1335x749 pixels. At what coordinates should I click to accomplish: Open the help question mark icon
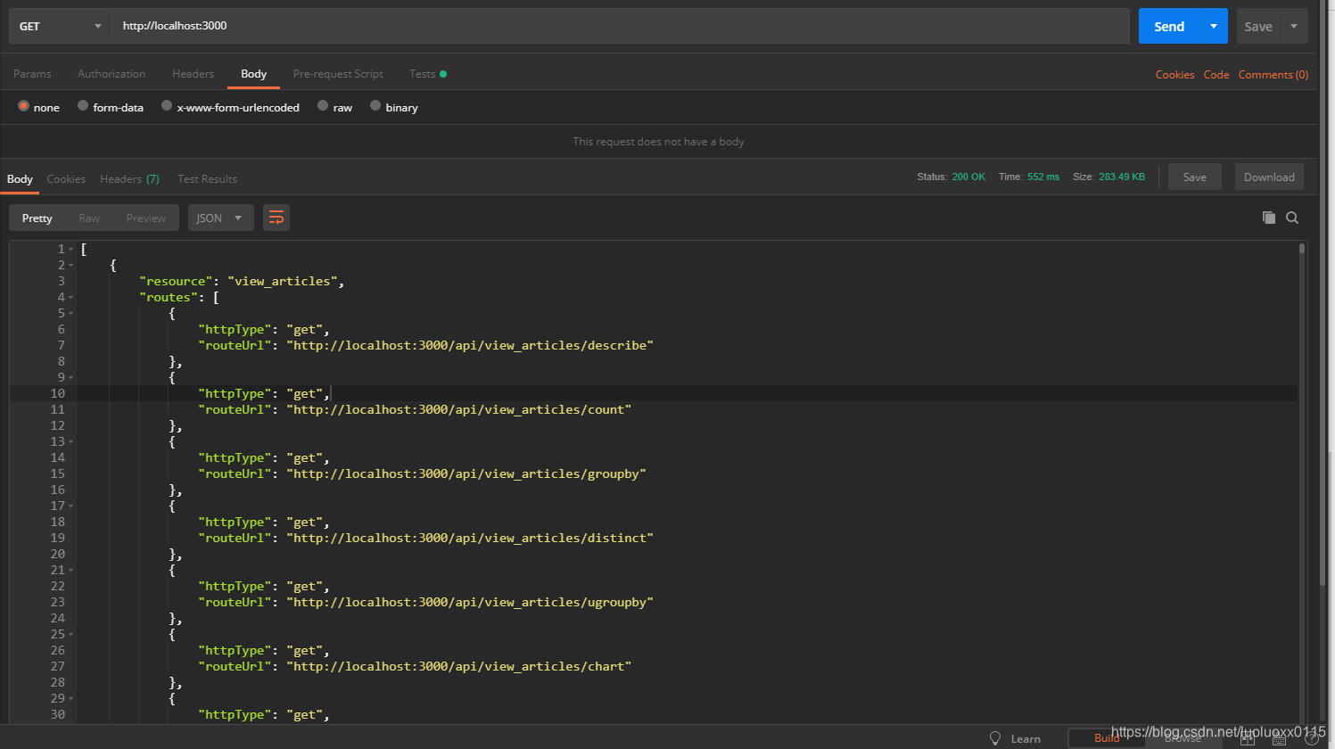click(x=1312, y=739)
